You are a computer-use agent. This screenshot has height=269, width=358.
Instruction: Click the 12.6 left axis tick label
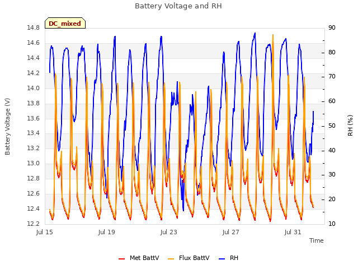point(34,193)
